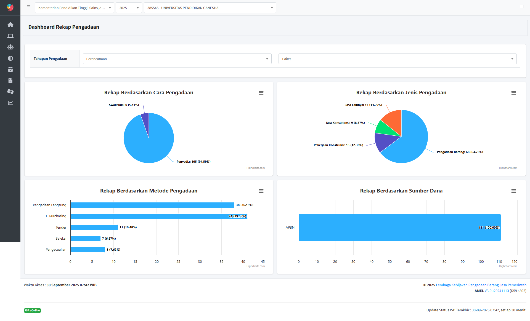The width and height of the screenshot is (530, 321).
Task: Open the Universitas Pendidikan Ganesha dropdown
Action: tap(210, 8)
